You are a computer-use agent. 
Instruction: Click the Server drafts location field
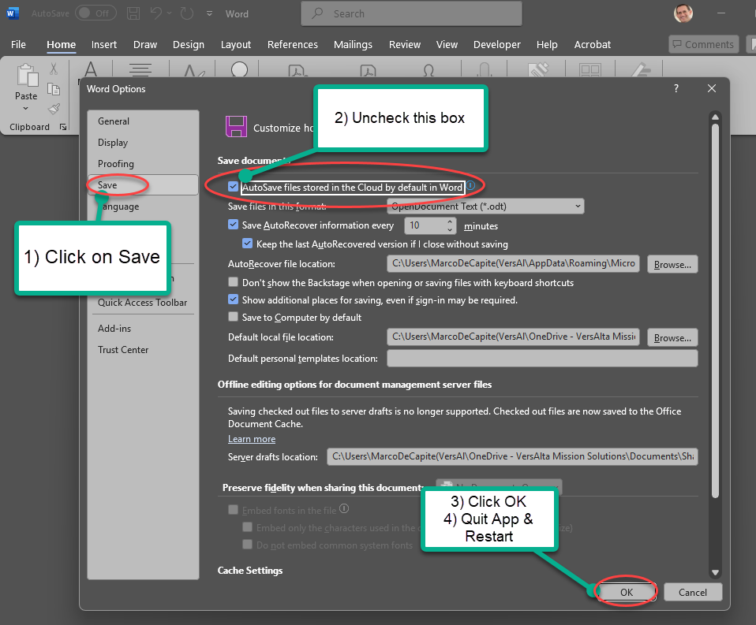tap(512, 456)
